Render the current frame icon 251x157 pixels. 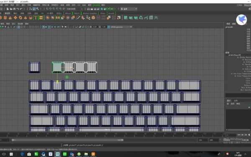pos(92,9)
